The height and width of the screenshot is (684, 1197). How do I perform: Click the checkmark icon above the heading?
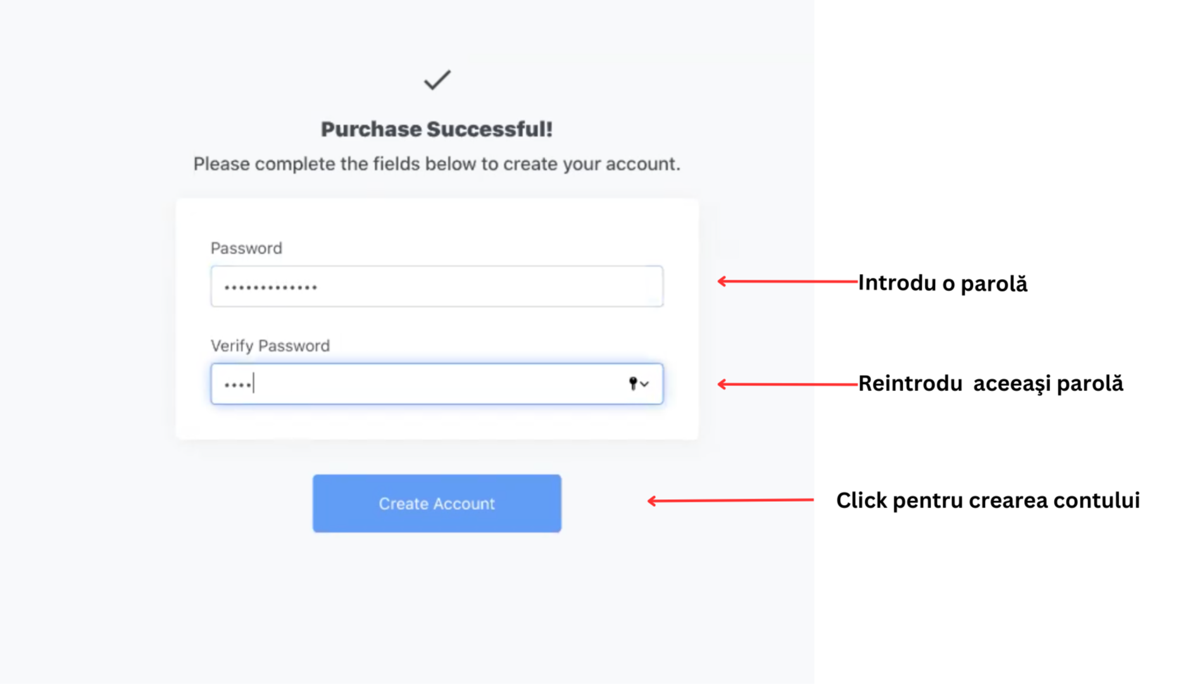click(437, 80)
